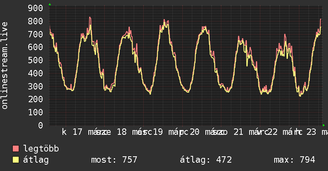Click the 22 date label on x-axis
328x171 pixels.
(x=273, y=132)
